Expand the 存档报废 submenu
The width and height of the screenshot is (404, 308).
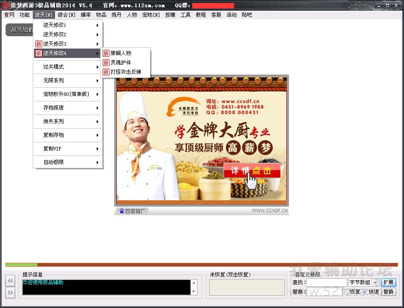[x=68, y=108]
